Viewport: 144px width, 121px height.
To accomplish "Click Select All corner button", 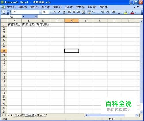I will [4, 21].
